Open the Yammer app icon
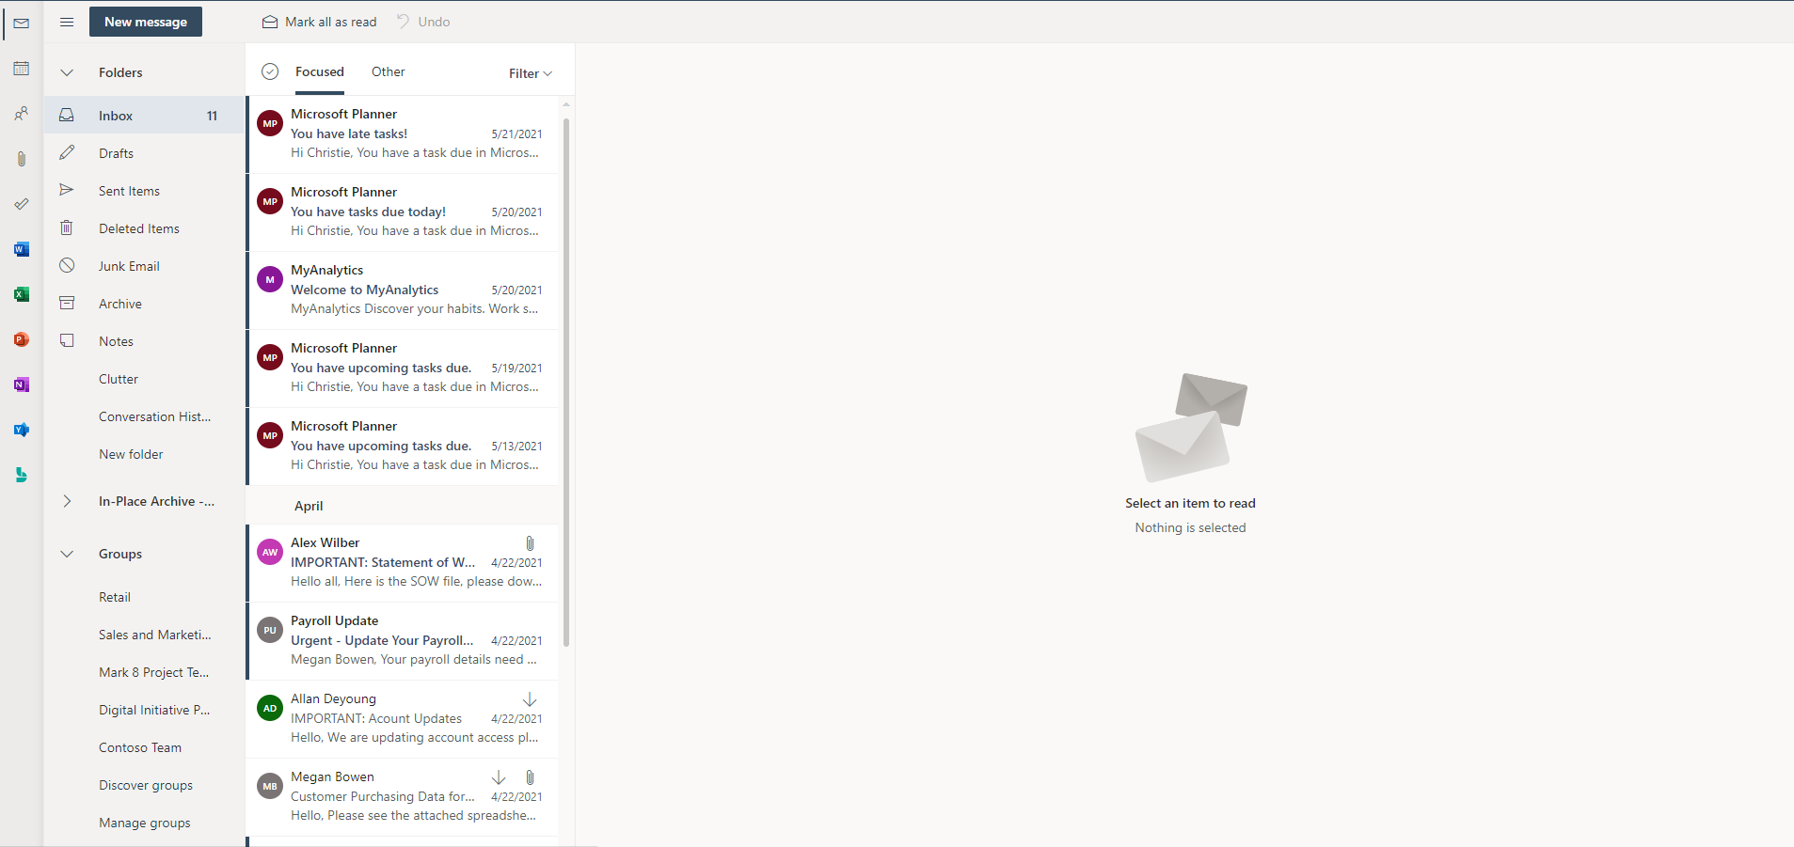This screenshot has height=847, width=1794. [x=21, y=430]
